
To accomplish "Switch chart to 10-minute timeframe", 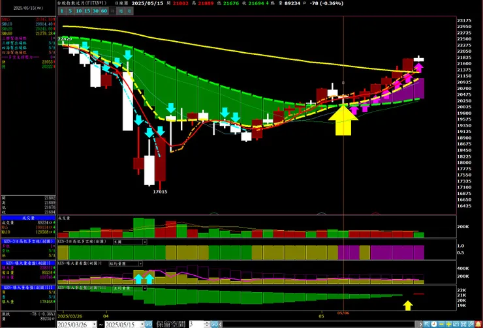I will 79,11.
